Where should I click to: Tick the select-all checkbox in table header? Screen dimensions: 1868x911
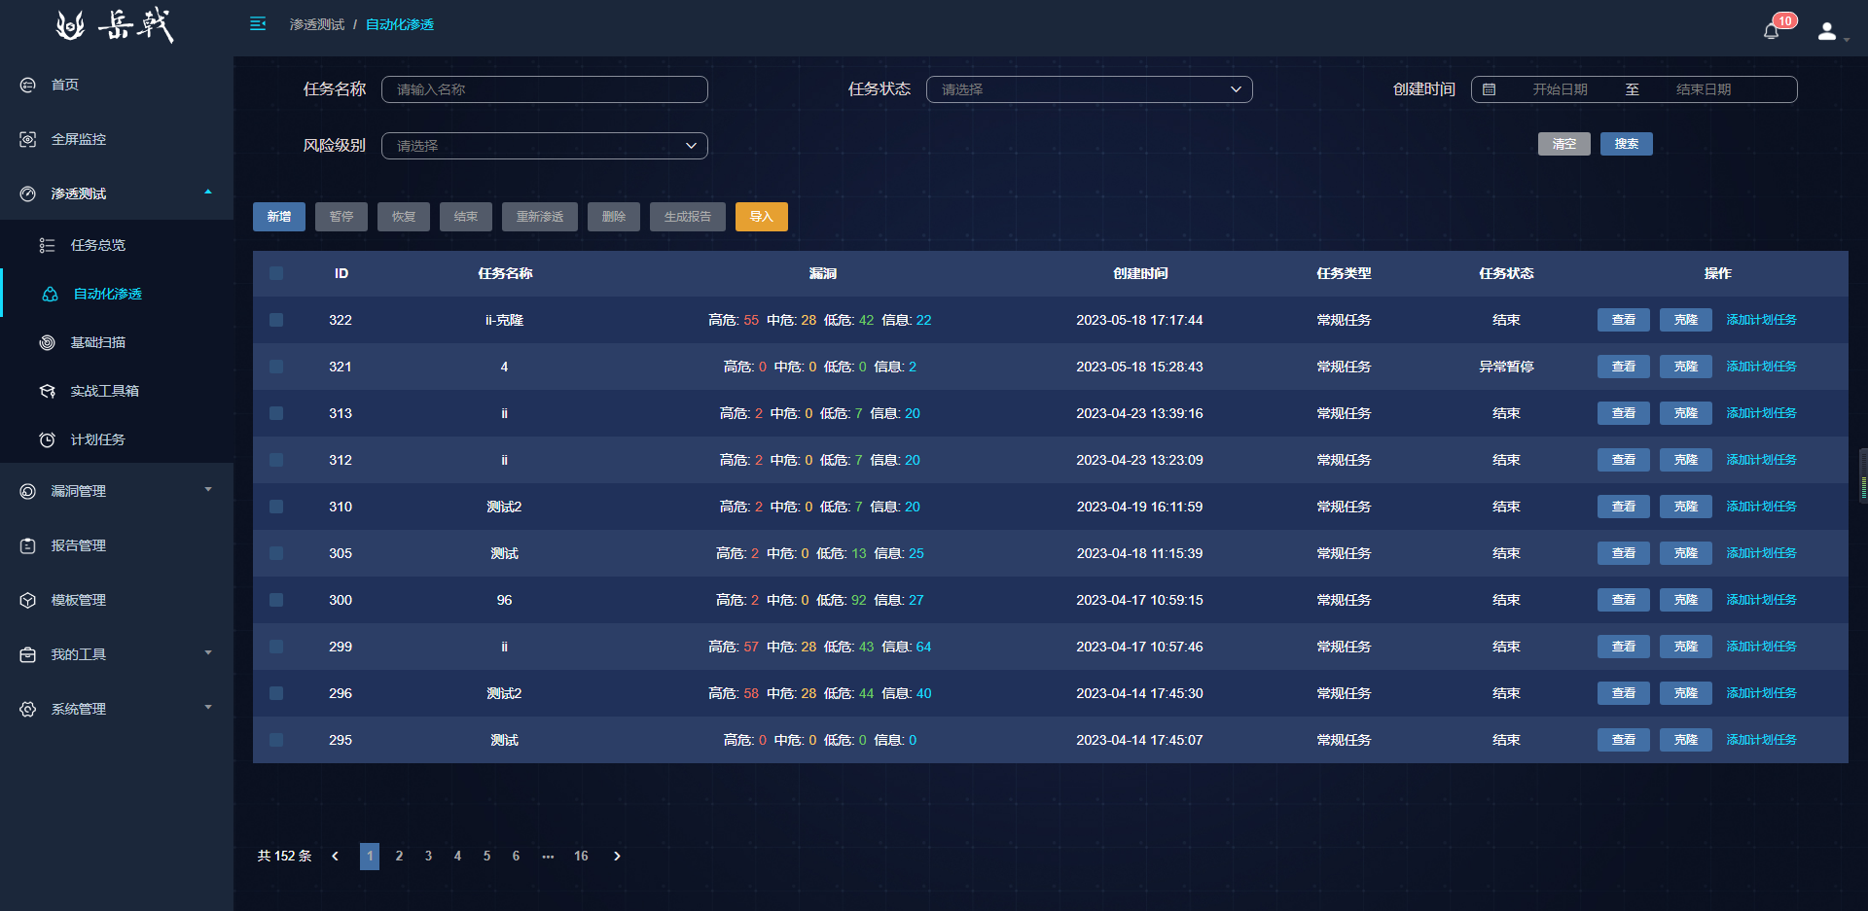(x=276, y=273)
